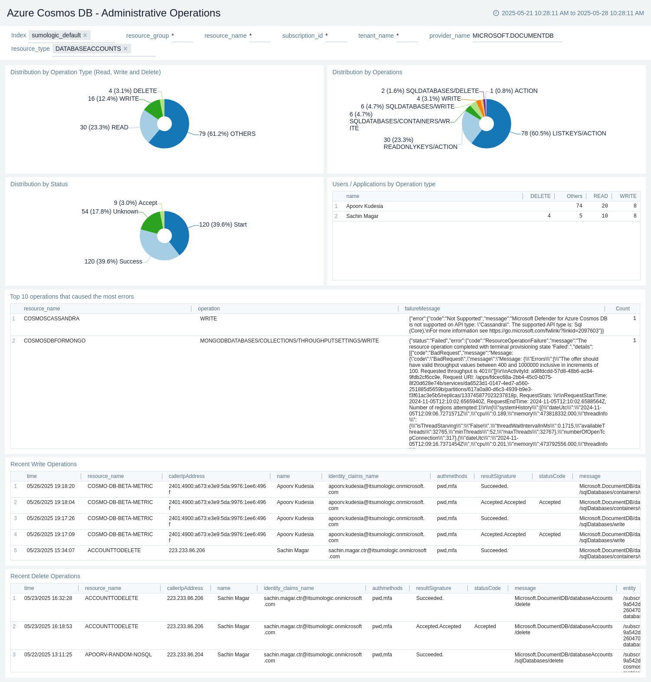The height and width of the screenshot is (682, 651).
Task: Click the resource_group filter field
Action: 182,36
